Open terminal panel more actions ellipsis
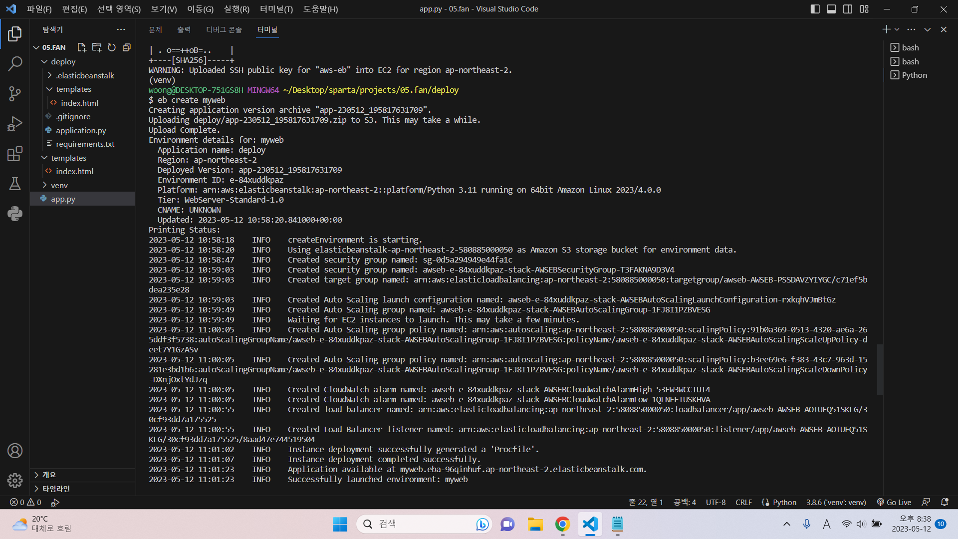 tap(911, 29)
